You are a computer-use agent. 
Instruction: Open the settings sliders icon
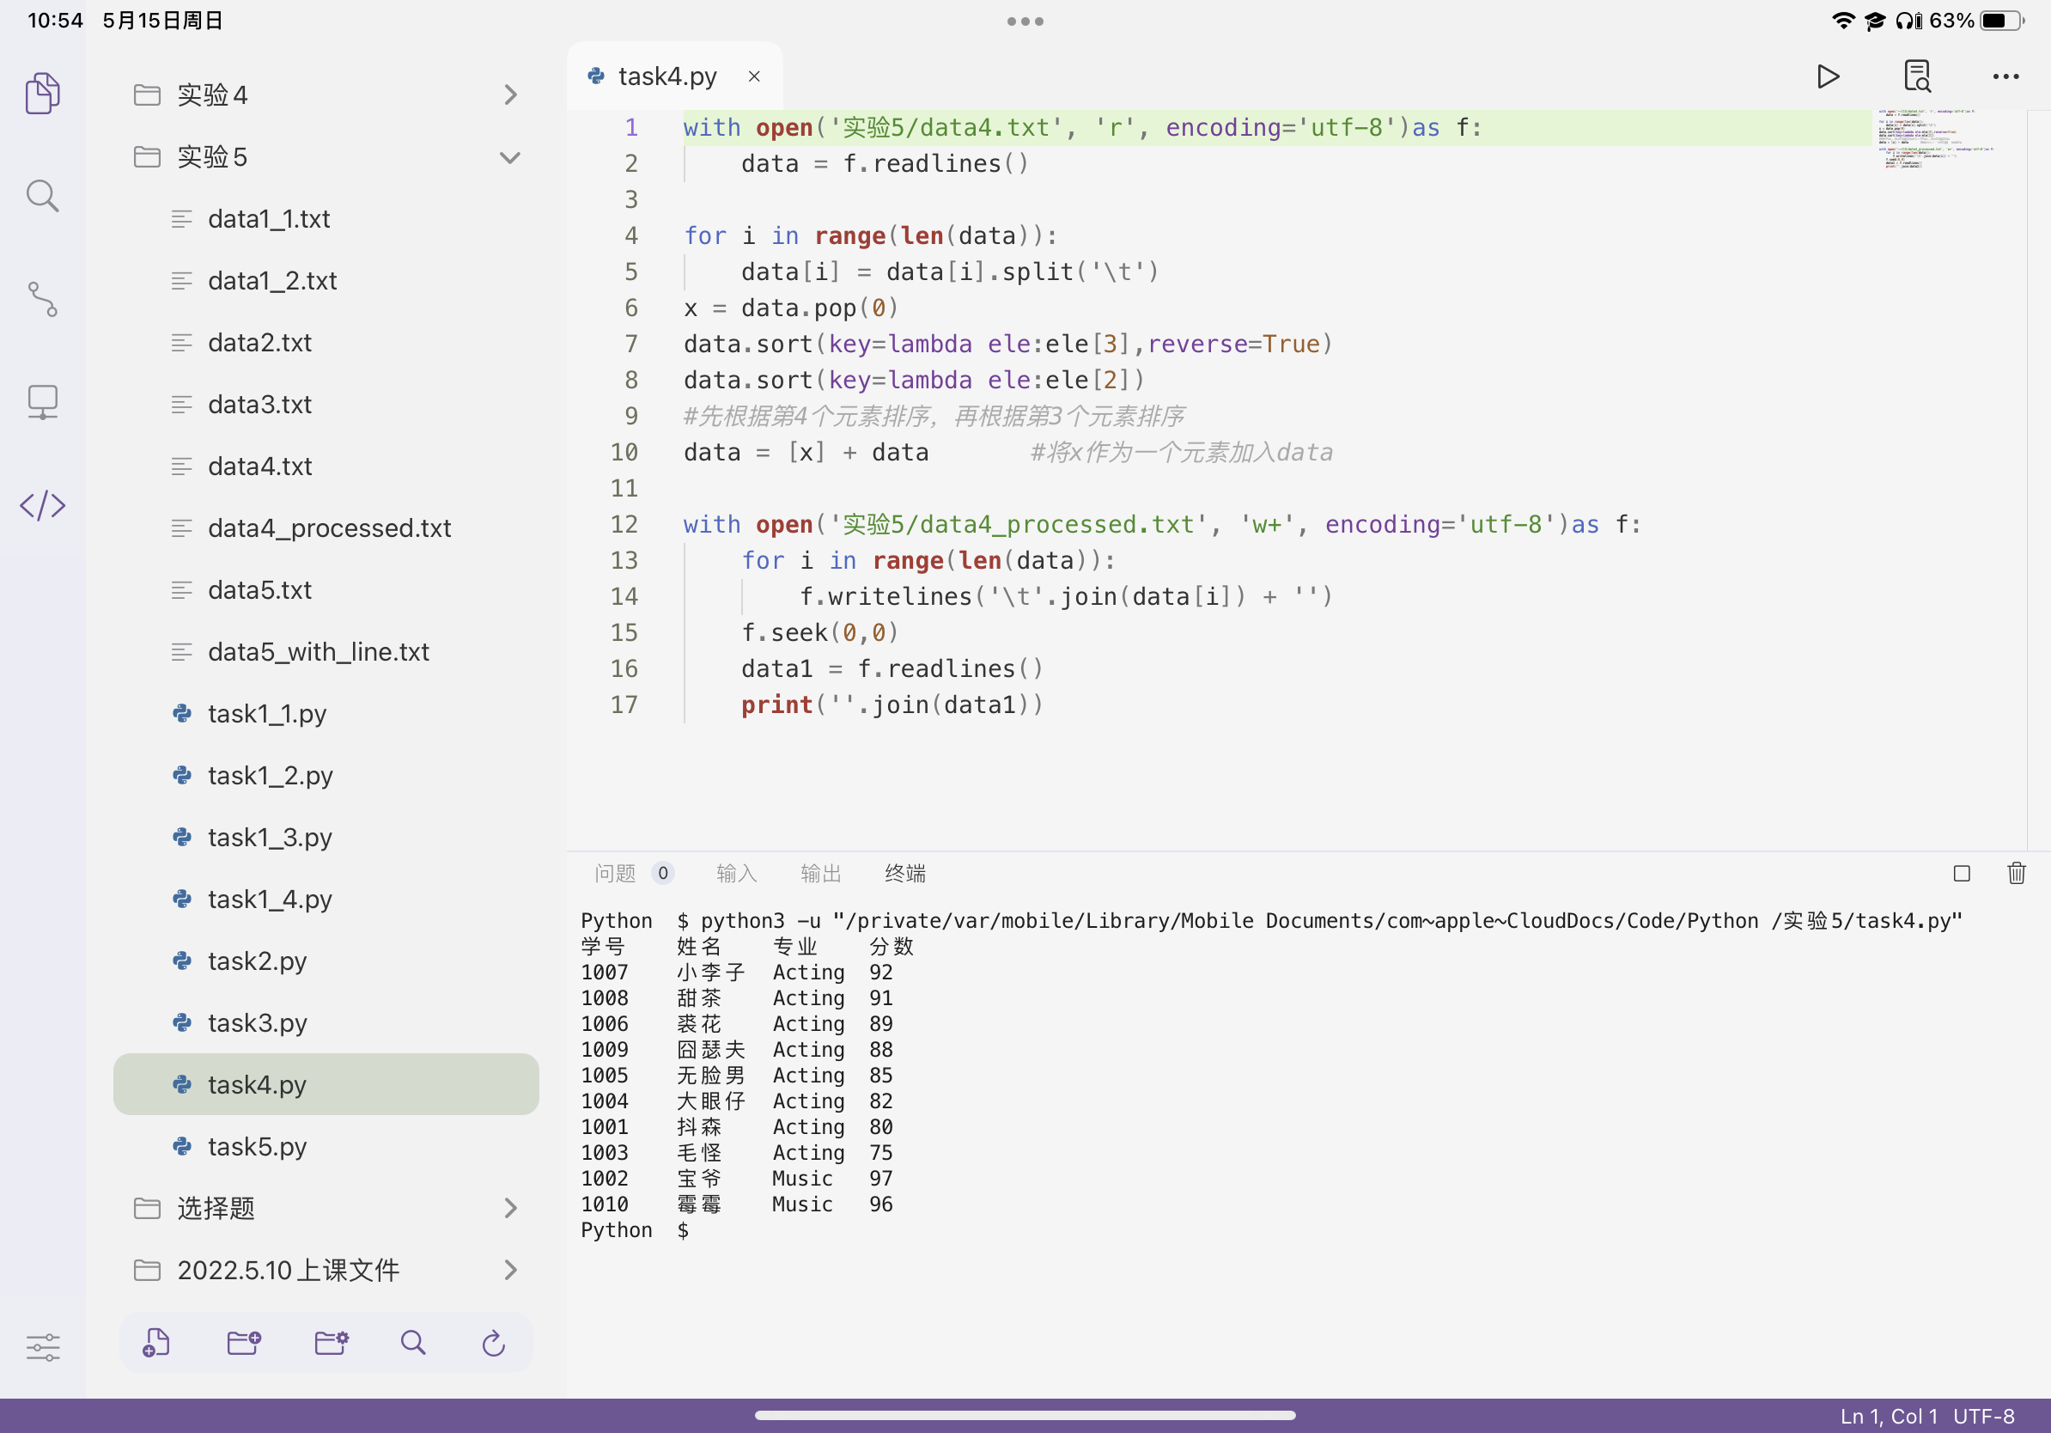point(43,1346)
